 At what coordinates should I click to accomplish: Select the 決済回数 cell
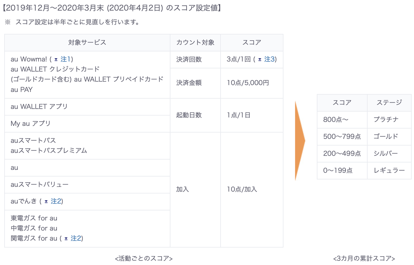(195, 59)
